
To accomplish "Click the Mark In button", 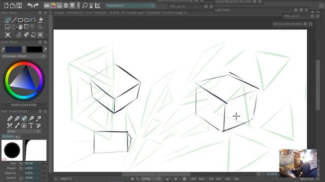I will (67, 178).
